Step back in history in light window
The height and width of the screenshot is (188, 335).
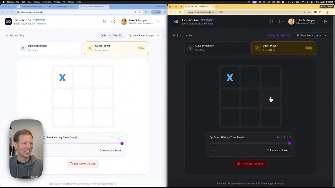[45, 150]
